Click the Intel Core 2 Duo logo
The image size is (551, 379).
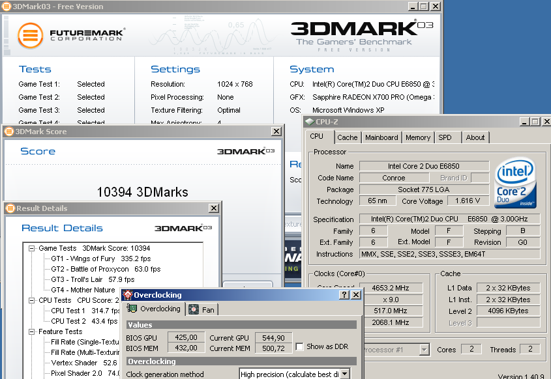click(x=515, y=183)
